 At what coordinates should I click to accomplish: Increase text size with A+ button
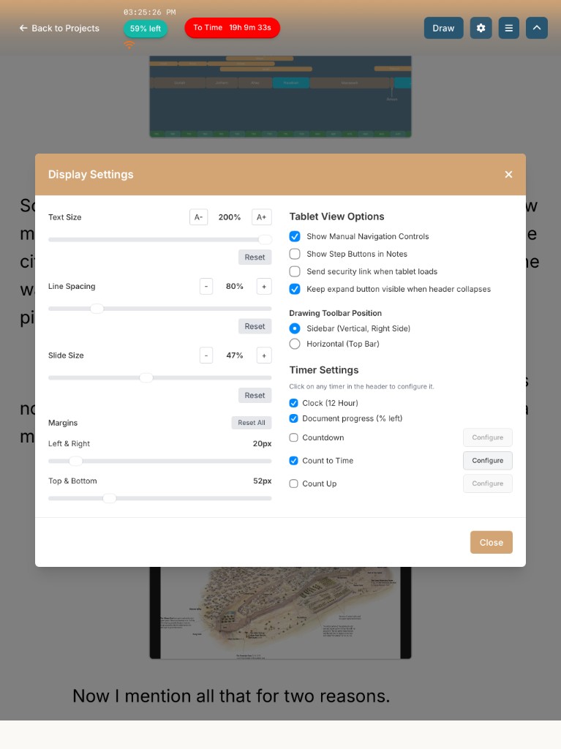click(261, 217)
